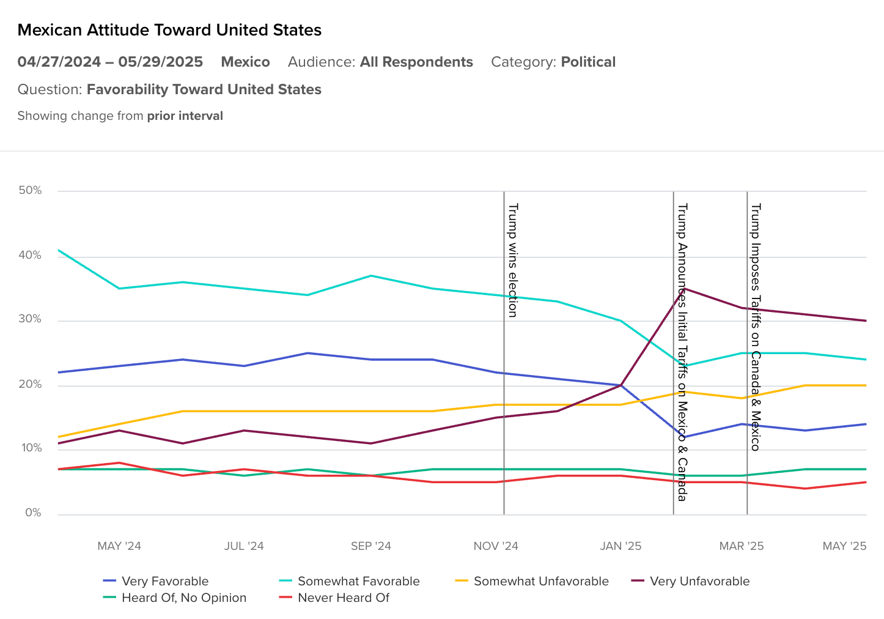Select Favorability Toward United States question text
Screen dimensions: 884x619
point(204,89)
